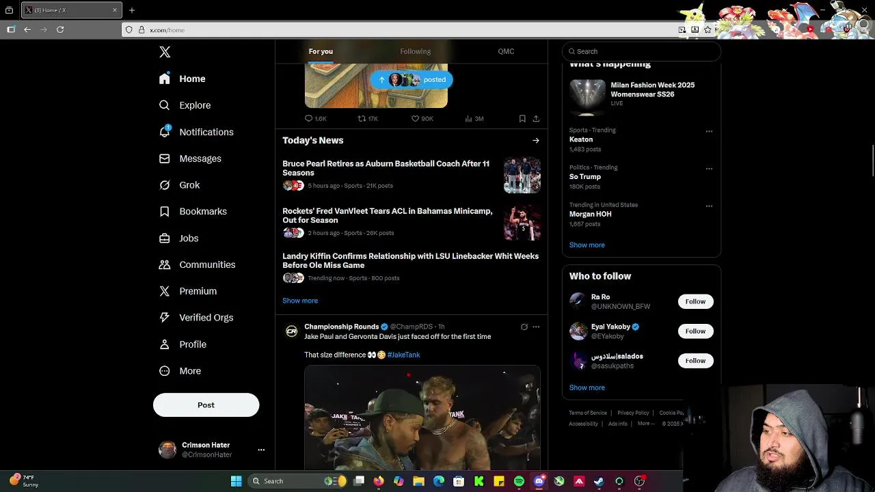Click the X logo in the sidebar

point(165,52)
